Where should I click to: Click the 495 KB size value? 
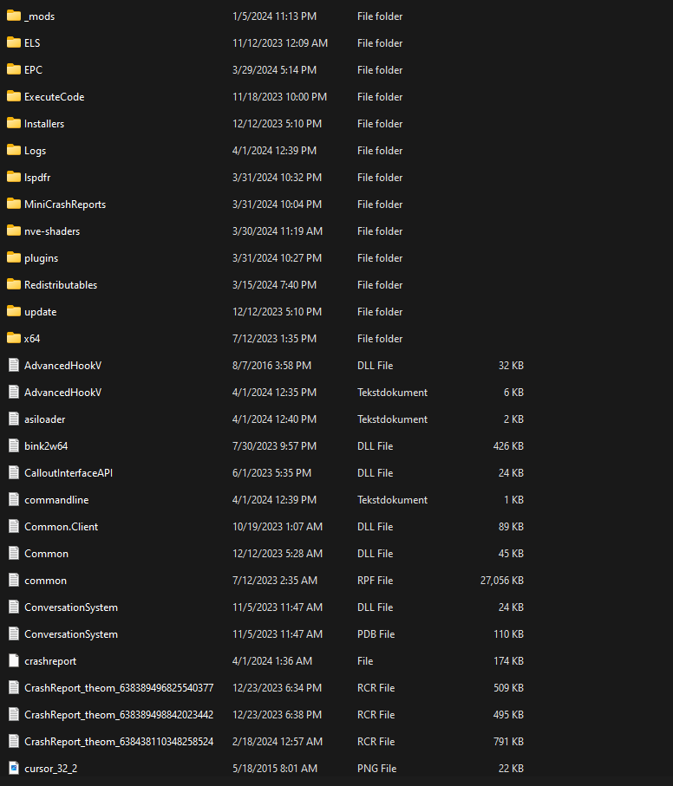point(508,715)
